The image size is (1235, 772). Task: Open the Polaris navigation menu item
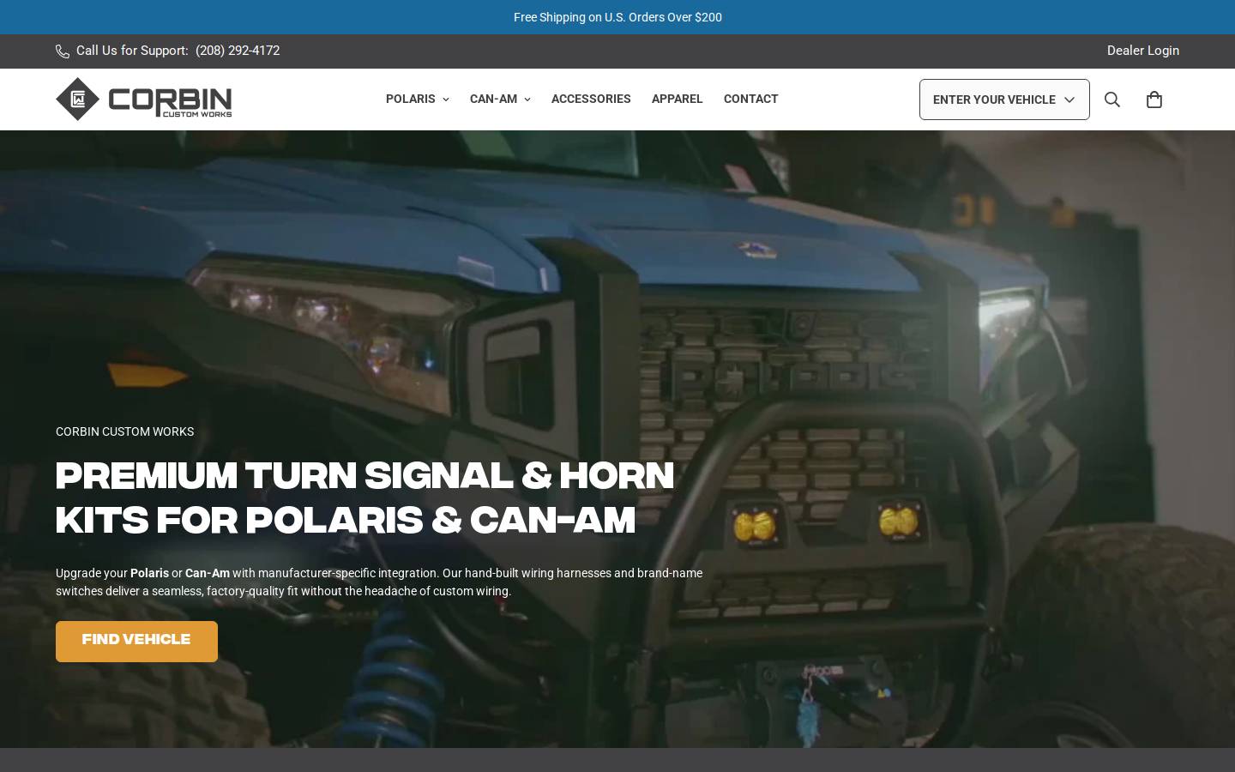(x=411, y=99)
